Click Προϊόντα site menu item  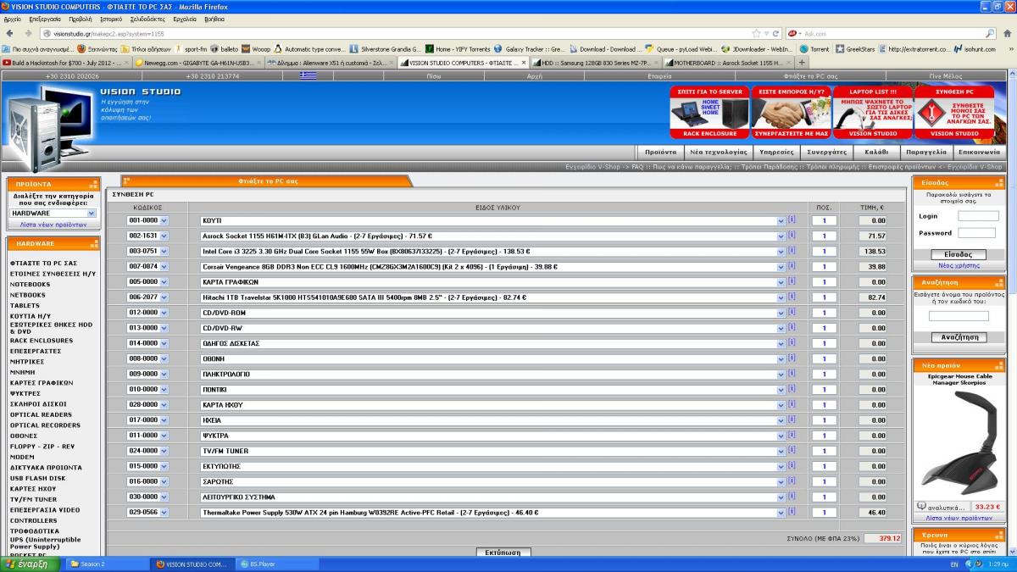coord(660,152)
